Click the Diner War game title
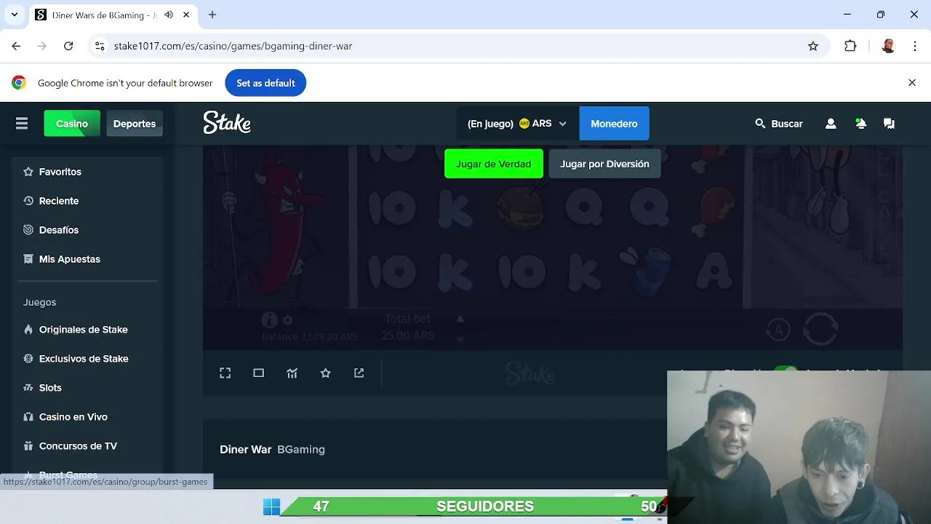 [245, 450]
